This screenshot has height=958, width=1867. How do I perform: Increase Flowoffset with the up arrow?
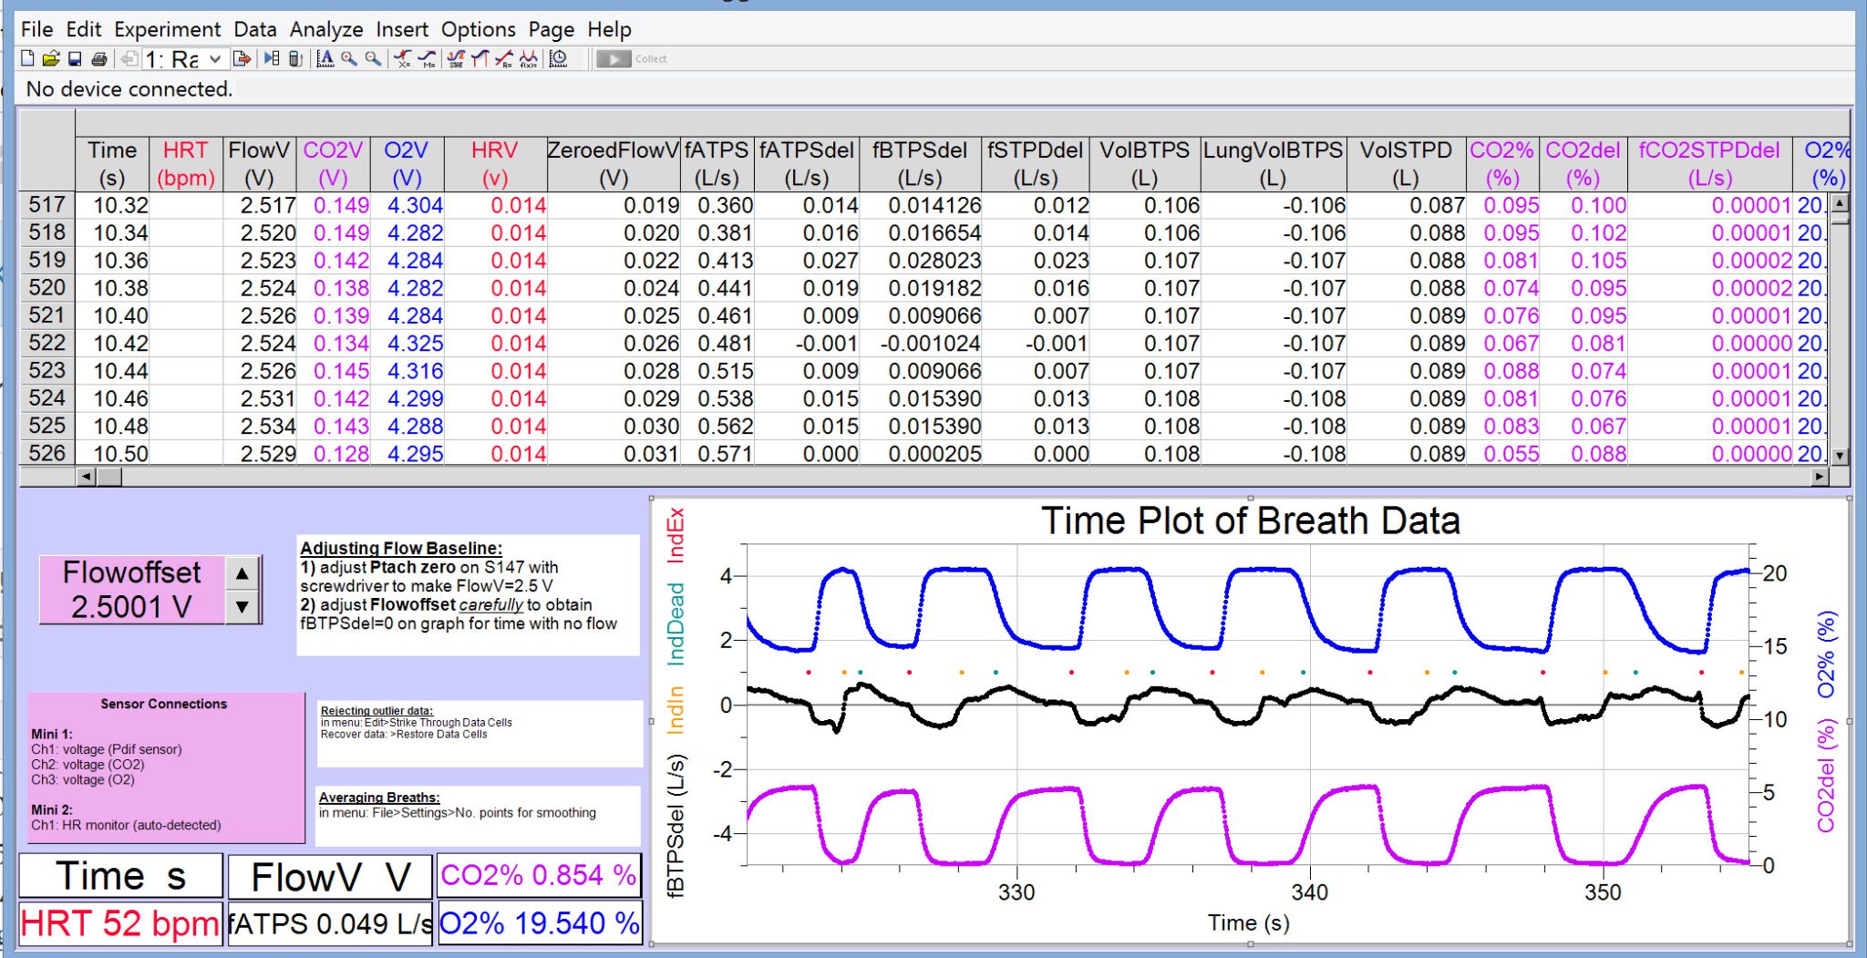coord(242,573)
